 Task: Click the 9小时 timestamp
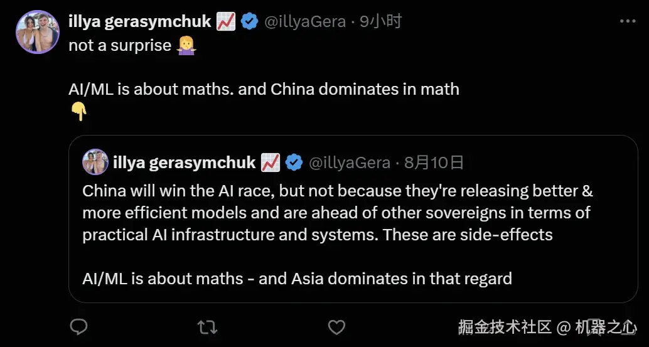381,21
